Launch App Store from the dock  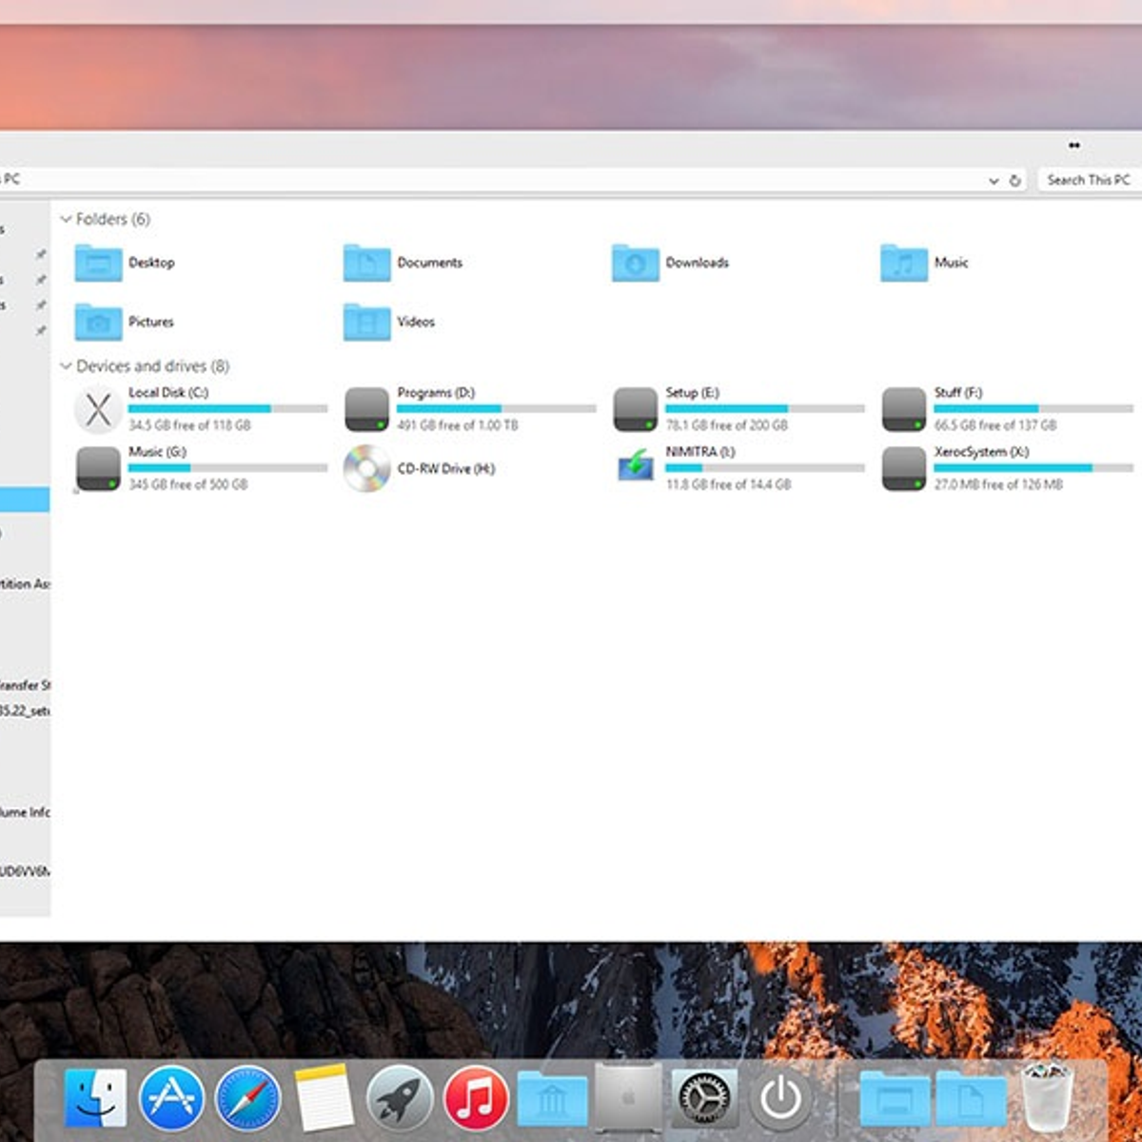(172, 1097)
